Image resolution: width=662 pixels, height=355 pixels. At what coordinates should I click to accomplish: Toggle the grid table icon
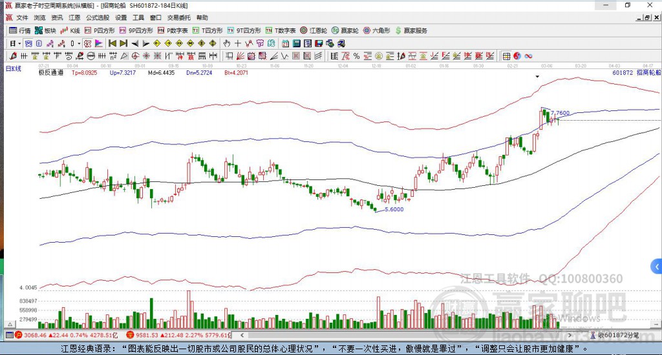506,56
